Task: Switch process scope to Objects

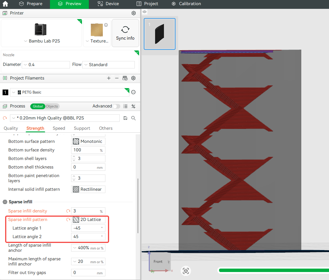Action: point(52,106)
